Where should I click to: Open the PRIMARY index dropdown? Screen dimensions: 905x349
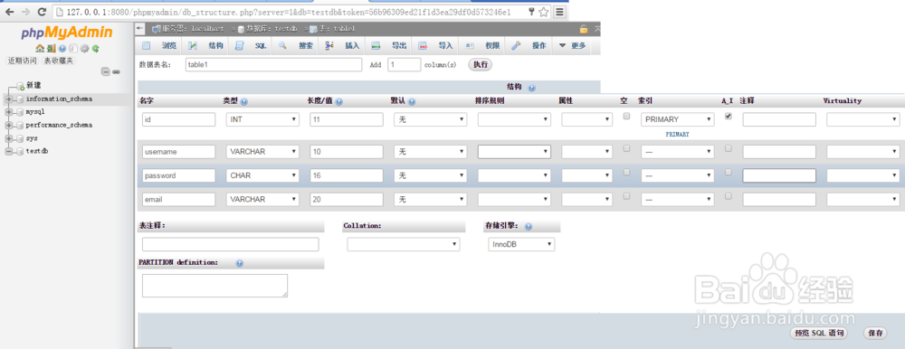pyautogui.click(x=678, y=119)
